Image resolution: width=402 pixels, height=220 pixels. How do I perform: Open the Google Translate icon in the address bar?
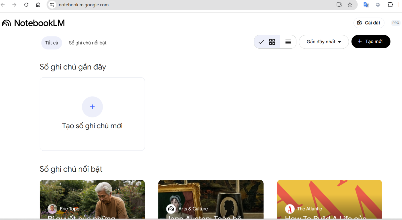click(x=366, y=5)
